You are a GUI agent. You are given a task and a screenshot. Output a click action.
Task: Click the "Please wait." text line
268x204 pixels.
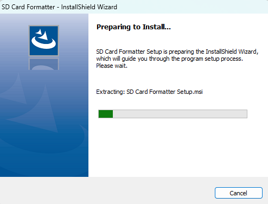pos(112,66)
